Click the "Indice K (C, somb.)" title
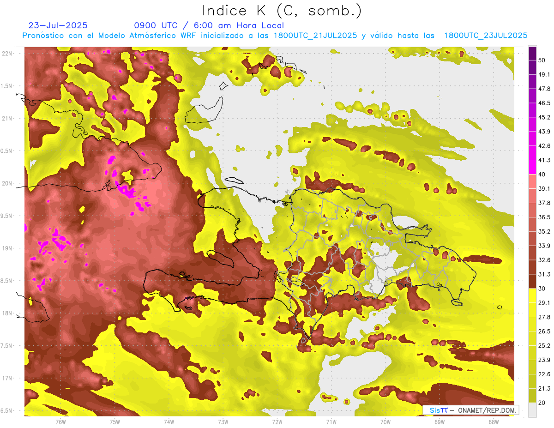The height and width of the screenshot is (428, 554). [282, 11]
